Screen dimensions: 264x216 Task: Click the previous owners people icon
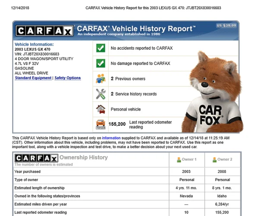click(101, 79)
